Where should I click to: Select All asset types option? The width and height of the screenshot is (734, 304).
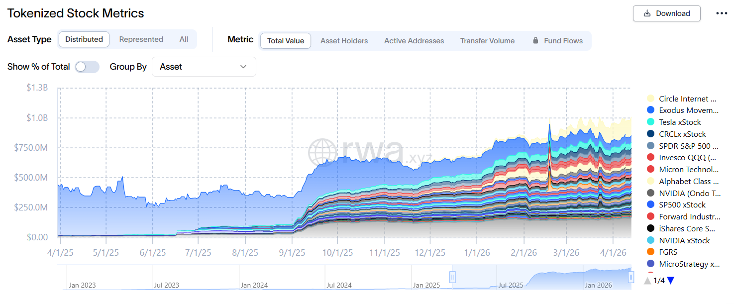click(x=184, y=39)
